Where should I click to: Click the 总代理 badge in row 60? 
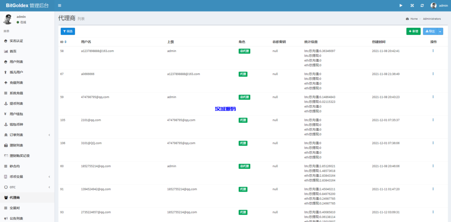tap(244, 166)
